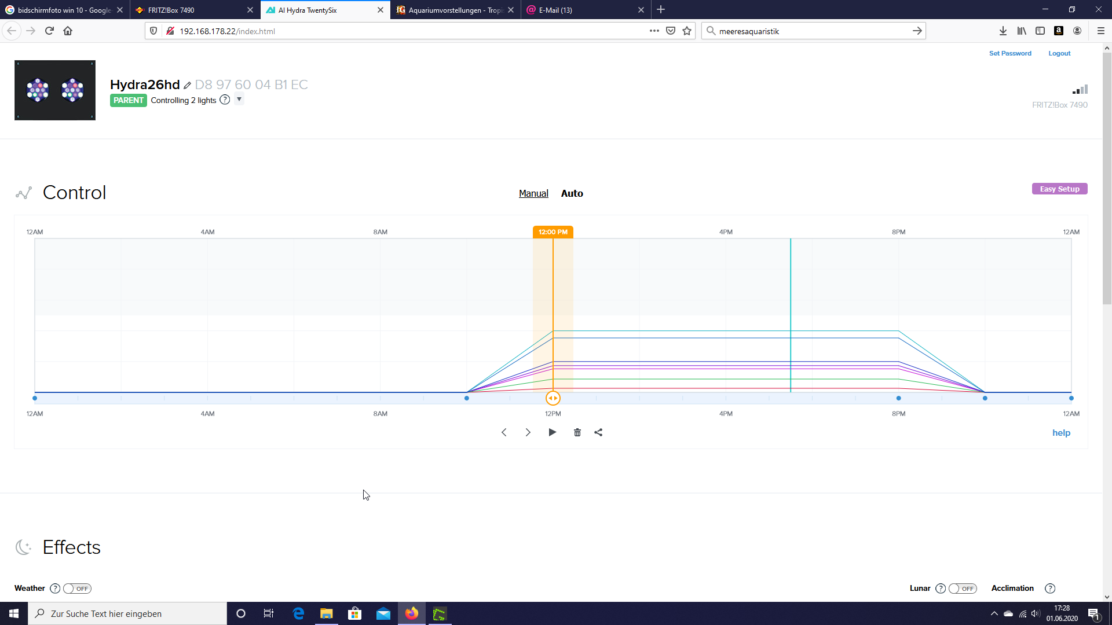Open the Firefox page actions menu in the address bar

pos(654,31)
